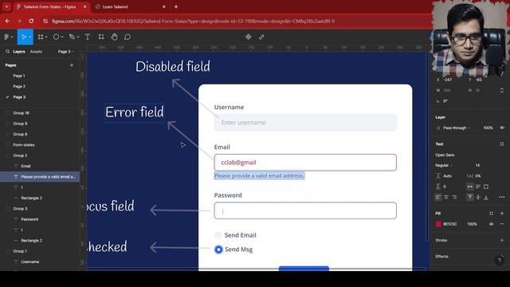Select the Send Msg radio button
The width and height of the screenshot is (510, 287).
218,250
